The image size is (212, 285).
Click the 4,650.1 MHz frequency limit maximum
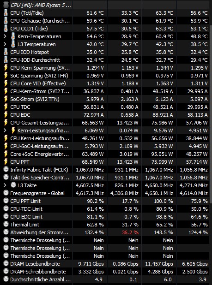pyautogui.click(x=159, y=193)
